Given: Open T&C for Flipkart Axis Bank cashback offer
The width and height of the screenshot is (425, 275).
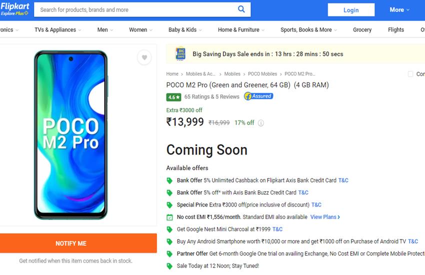Looking at the screenshot, I should point(343,180).
